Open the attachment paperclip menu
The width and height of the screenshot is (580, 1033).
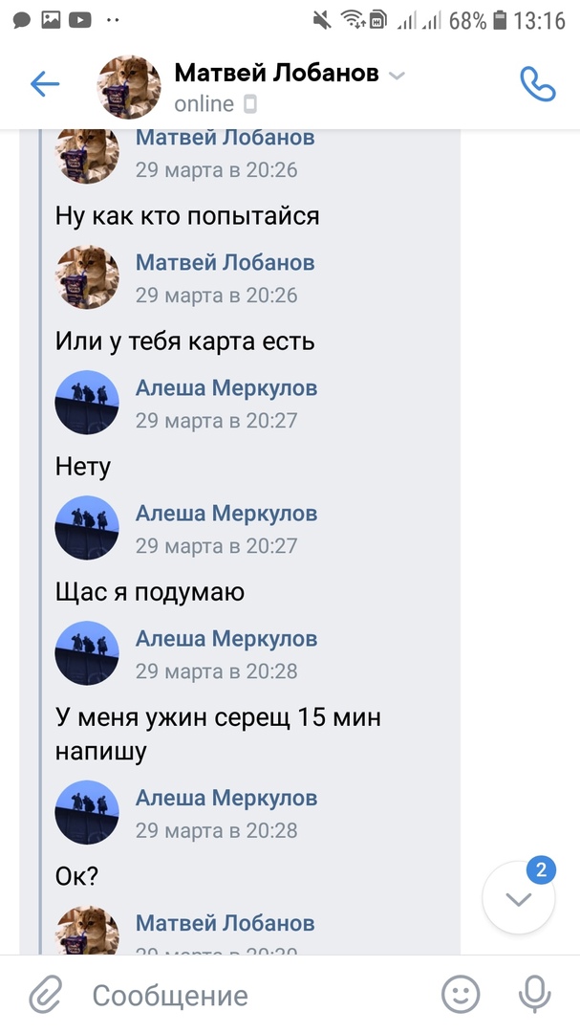coord(45,995)
